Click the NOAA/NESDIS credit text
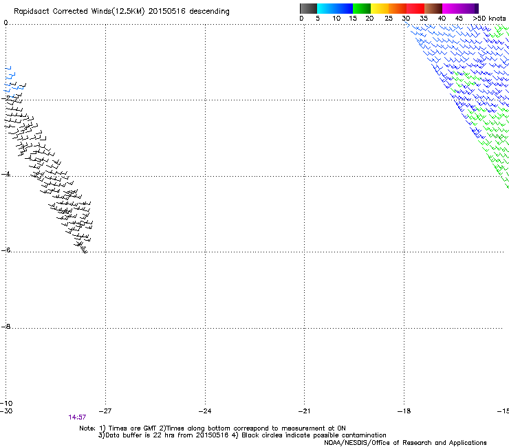Image resolution: width=509 pixels, height=447 pixels. click(x=405, y=443)
